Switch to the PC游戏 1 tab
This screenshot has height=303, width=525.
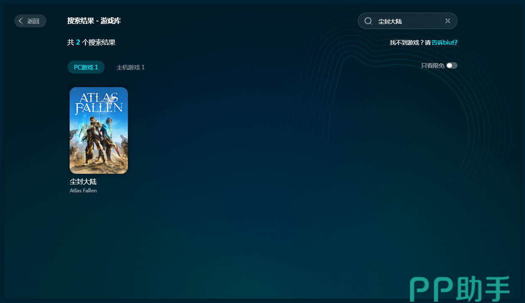pos(86,67)
